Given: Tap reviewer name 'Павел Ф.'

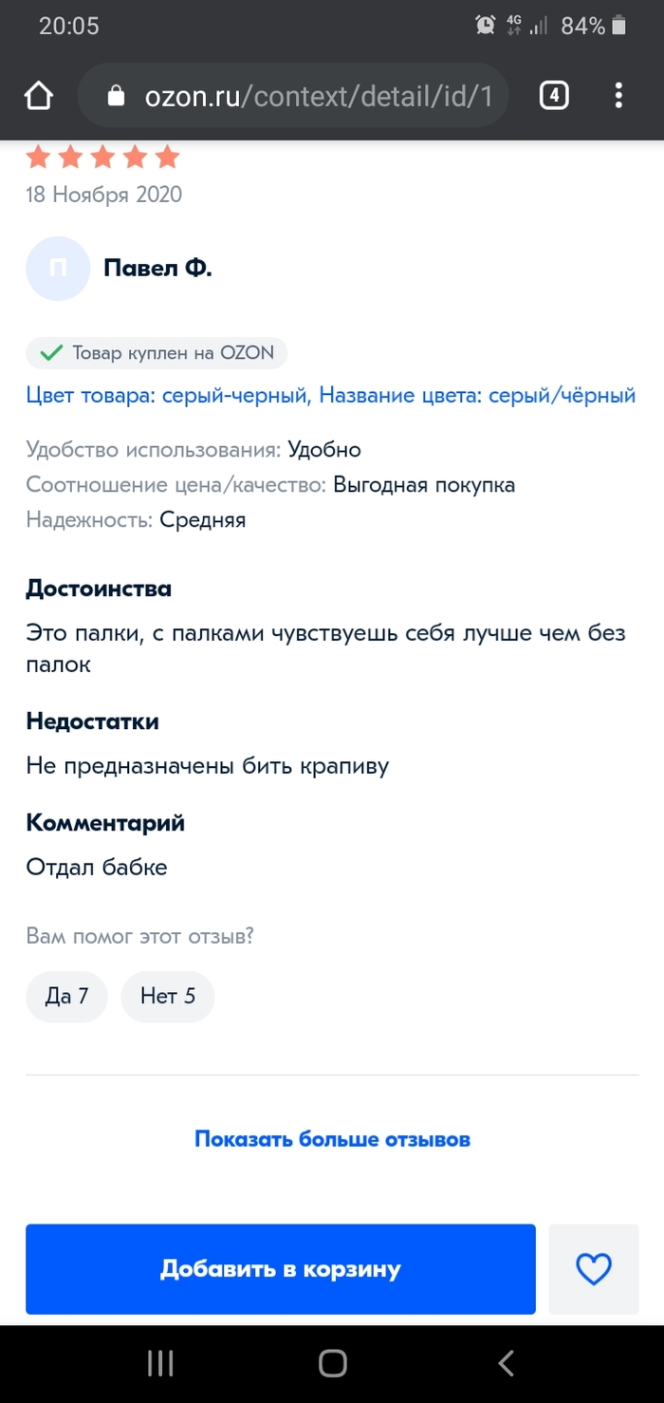Looking at the screenshot, I should coord(157,269).
